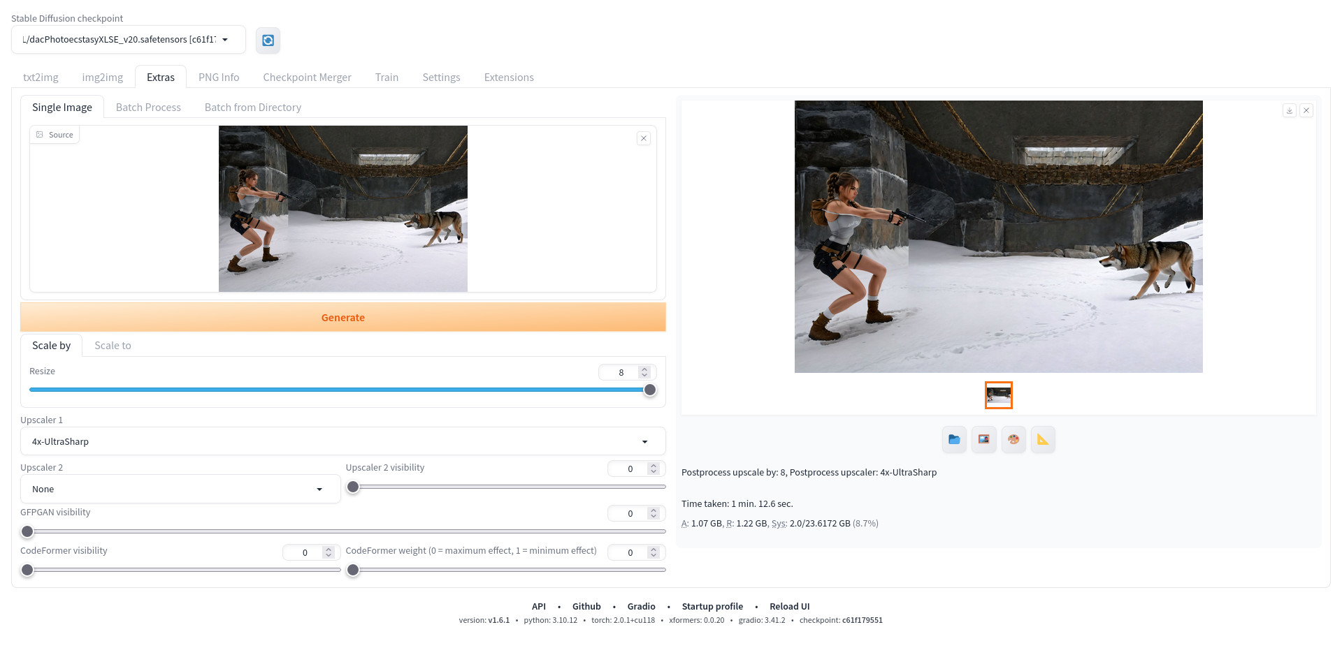Open the PNG Info tab
Image resolution: width=1342 pixels, height=648 pixels.
pos(219,77)
